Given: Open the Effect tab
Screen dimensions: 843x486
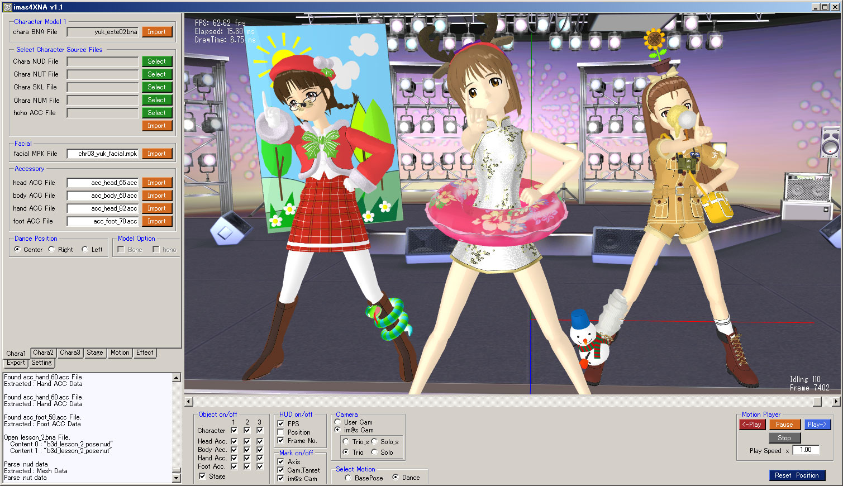Looking at the screenshot, I should (x=145, y=352).
